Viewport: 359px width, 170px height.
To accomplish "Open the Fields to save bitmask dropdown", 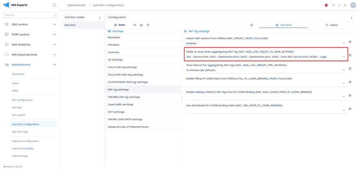I will [x=344, y=57].
